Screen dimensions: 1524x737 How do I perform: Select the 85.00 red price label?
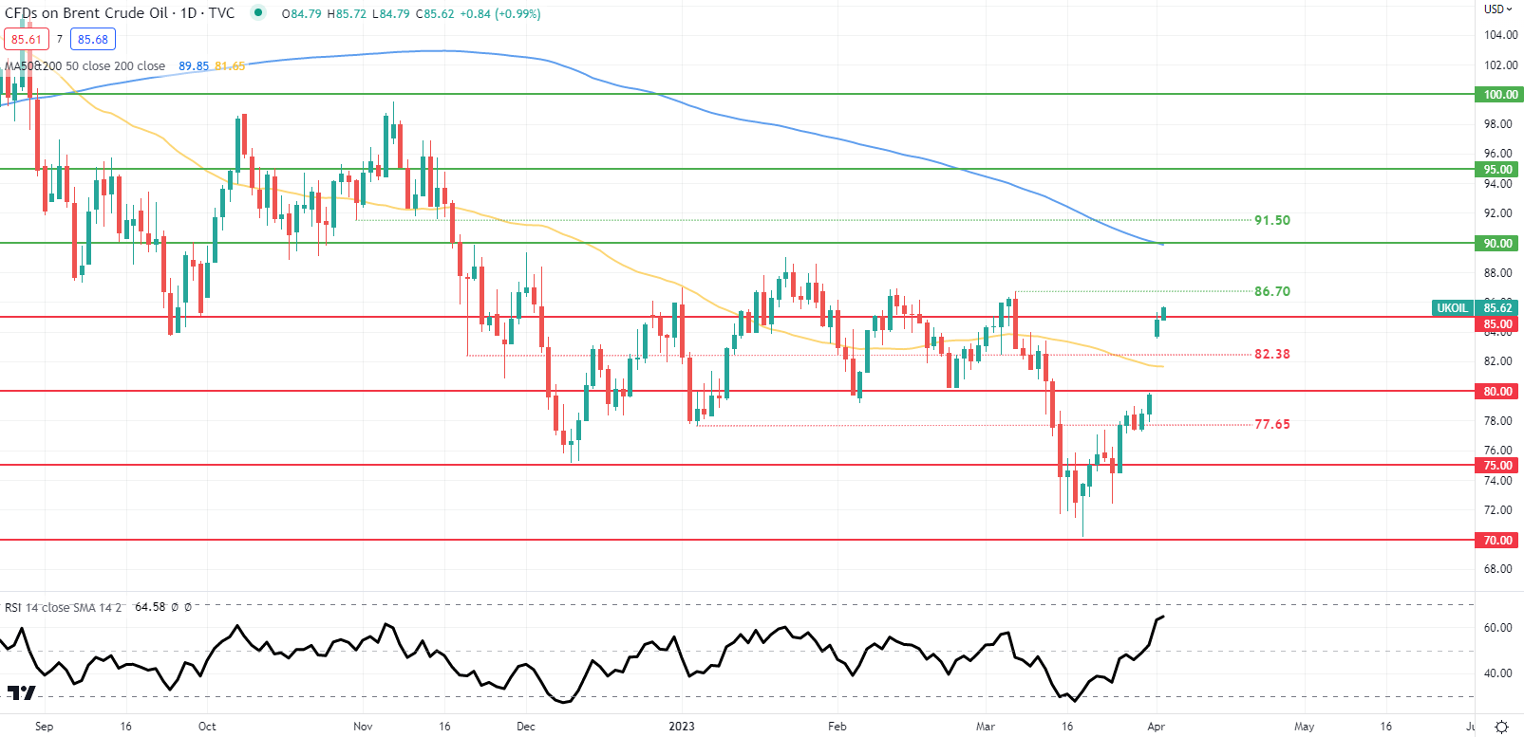pyautogui.click(x=1498, y=323)
